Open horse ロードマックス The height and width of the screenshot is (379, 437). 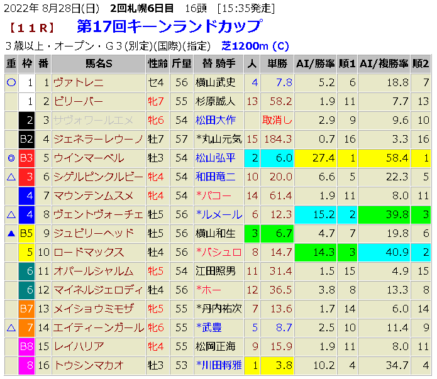tap(89, 252)
